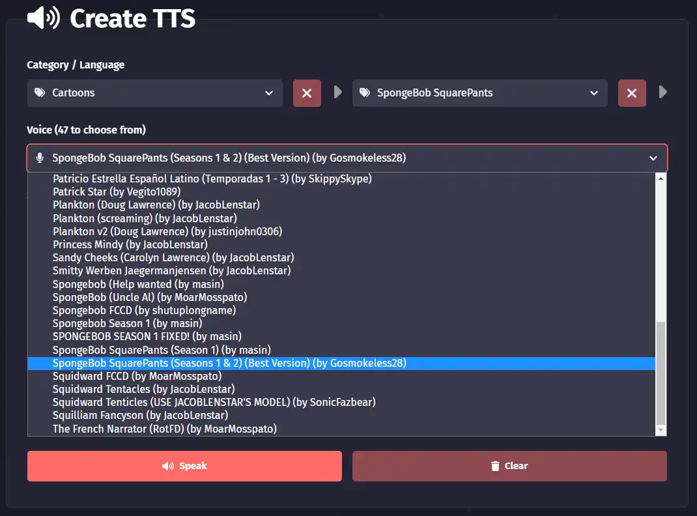The image size is (697, 516).
Task: Select highlighted SpongeBob Seasons 1 & 2 Best Version
Action: [341, 363]
